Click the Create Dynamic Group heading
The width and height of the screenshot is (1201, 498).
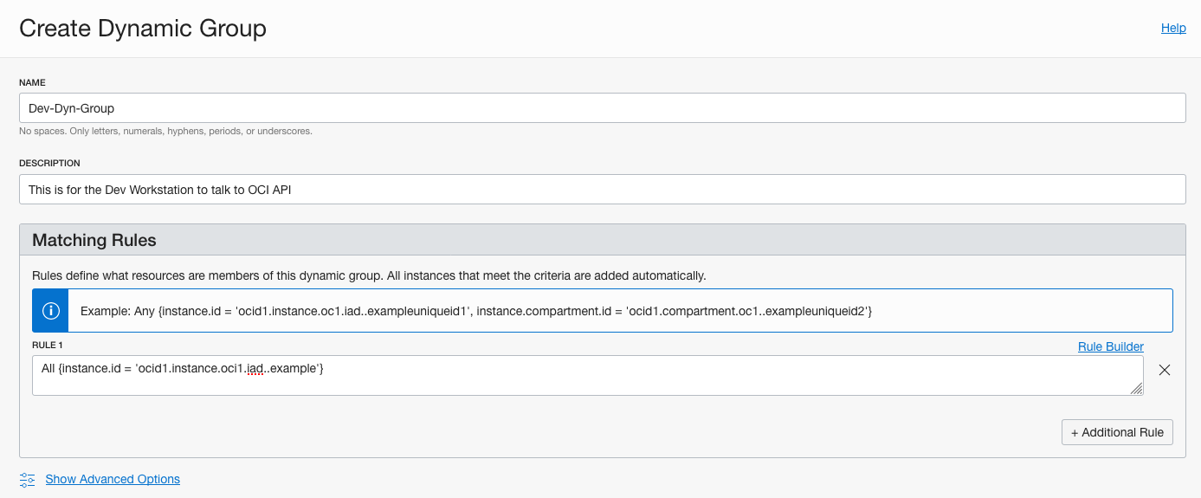click(143, 29)
